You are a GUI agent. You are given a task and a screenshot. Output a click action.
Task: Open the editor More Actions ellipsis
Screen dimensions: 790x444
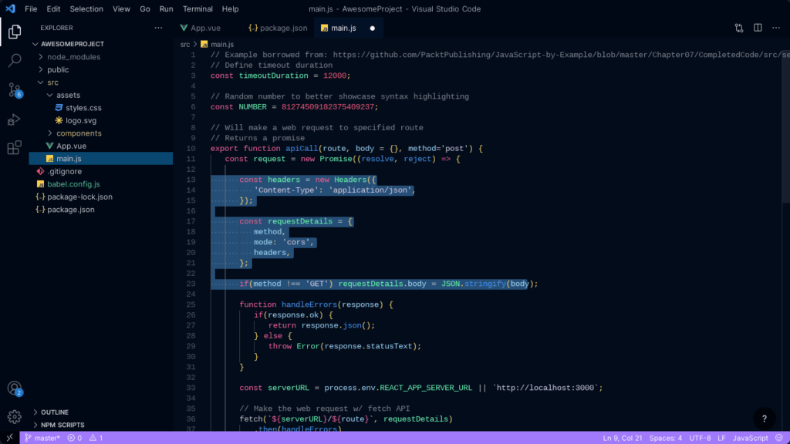click(x=775, y=28)
